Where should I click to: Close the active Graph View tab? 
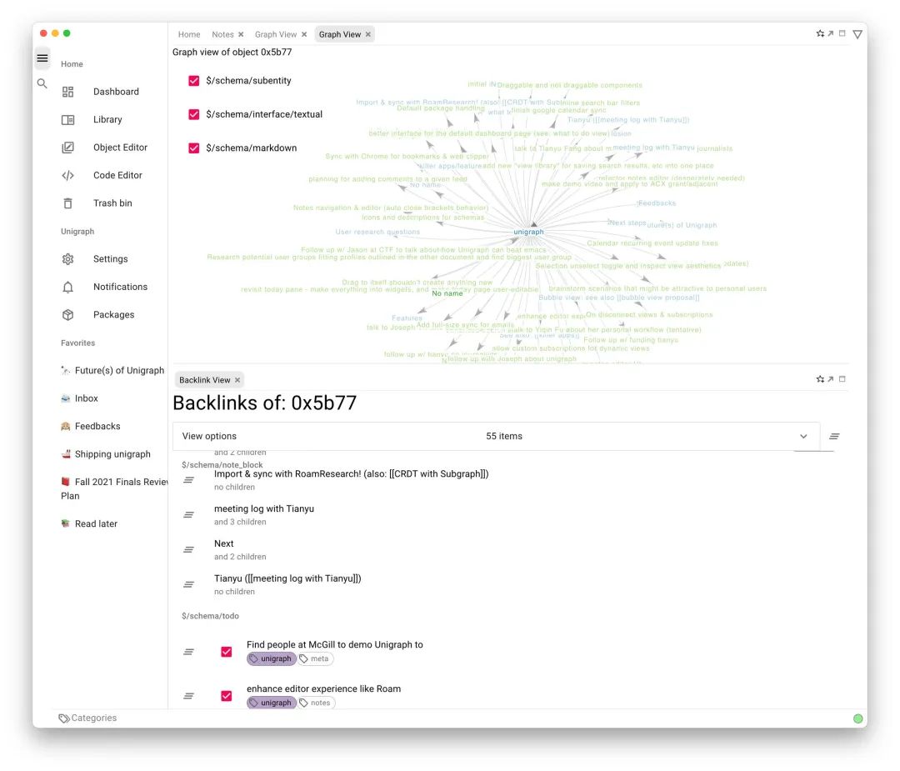(x=368, y=34)
